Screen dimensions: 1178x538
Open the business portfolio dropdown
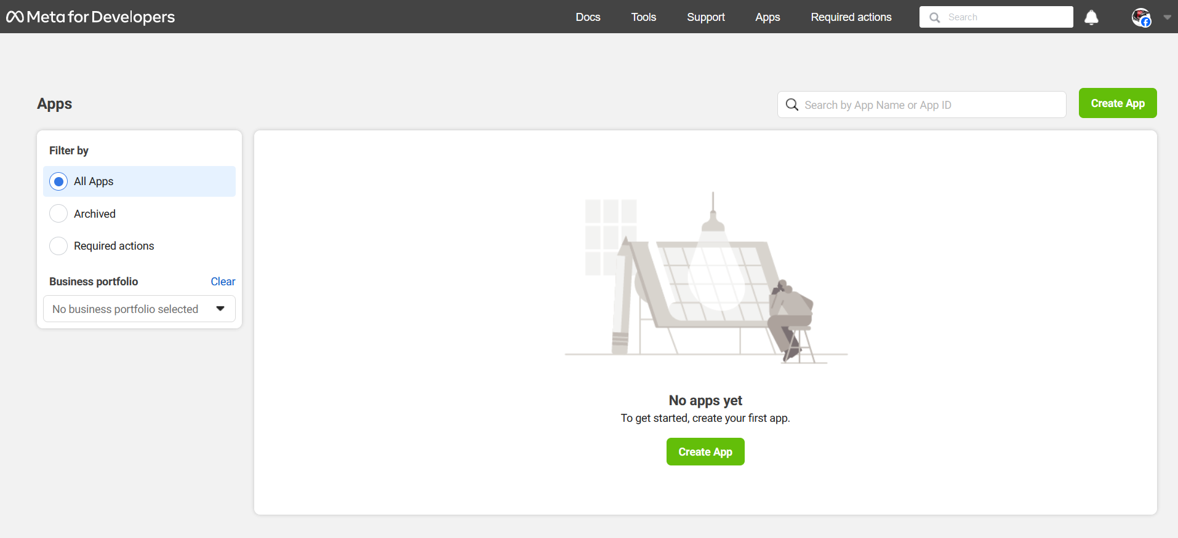(139, 309)
